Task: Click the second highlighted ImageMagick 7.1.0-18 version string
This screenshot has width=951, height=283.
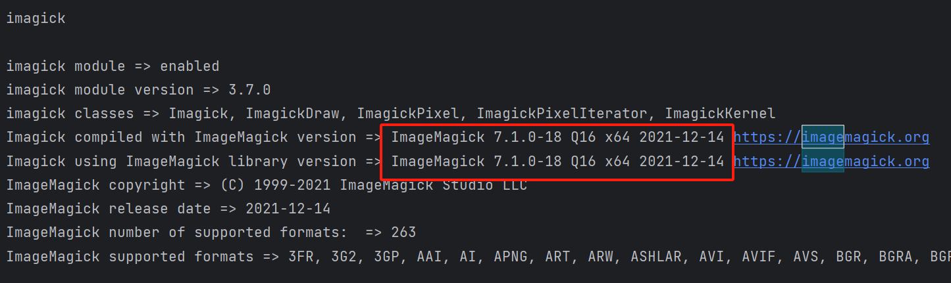Action: click(557, 161)
